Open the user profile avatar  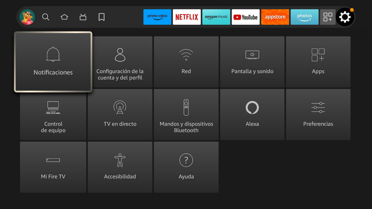[27, 17]
